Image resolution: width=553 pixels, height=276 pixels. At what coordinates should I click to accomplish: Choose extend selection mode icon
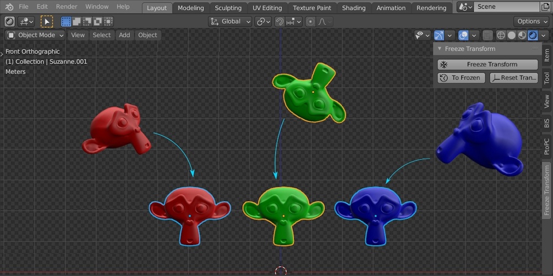(76, 21)
